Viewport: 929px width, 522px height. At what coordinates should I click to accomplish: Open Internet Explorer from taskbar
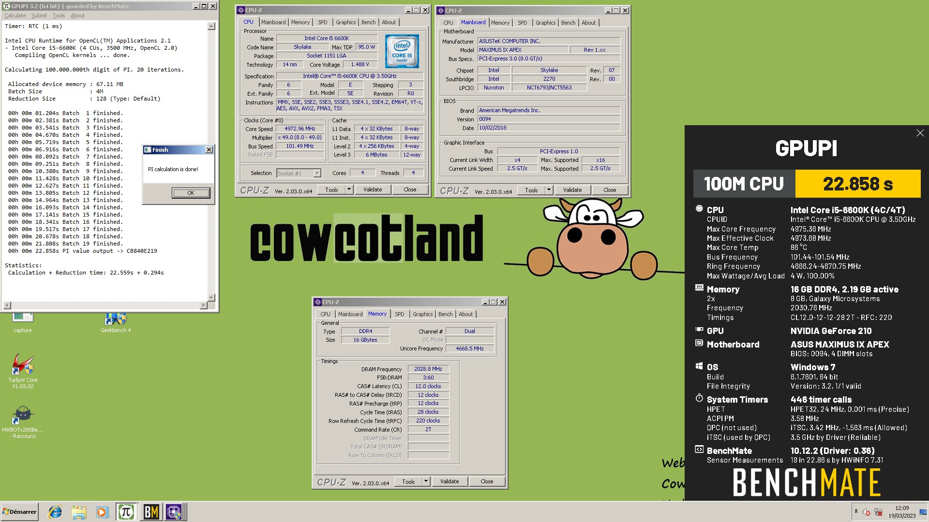point(55,512)
